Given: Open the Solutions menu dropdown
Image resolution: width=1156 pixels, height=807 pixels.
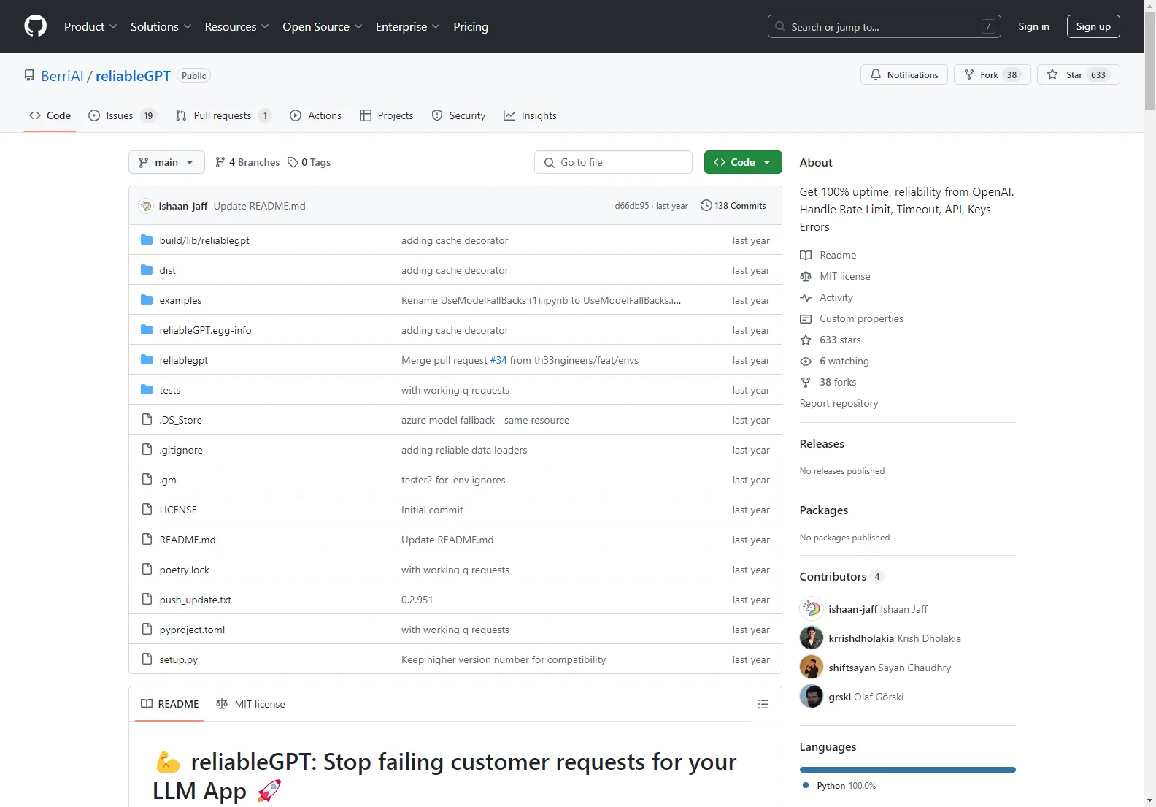Looking at the screenshot, I should point(161,26).
